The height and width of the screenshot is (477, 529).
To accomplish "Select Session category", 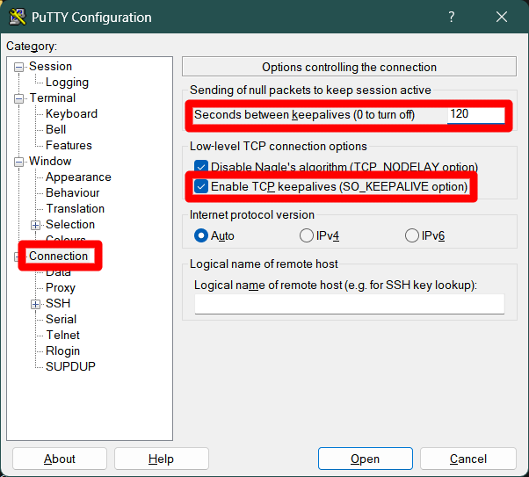I will [x=50, y=66].
